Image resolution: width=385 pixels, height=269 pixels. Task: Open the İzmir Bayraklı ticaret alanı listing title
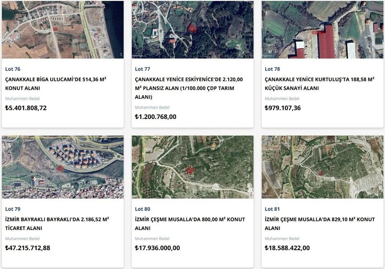coord(57,224)
